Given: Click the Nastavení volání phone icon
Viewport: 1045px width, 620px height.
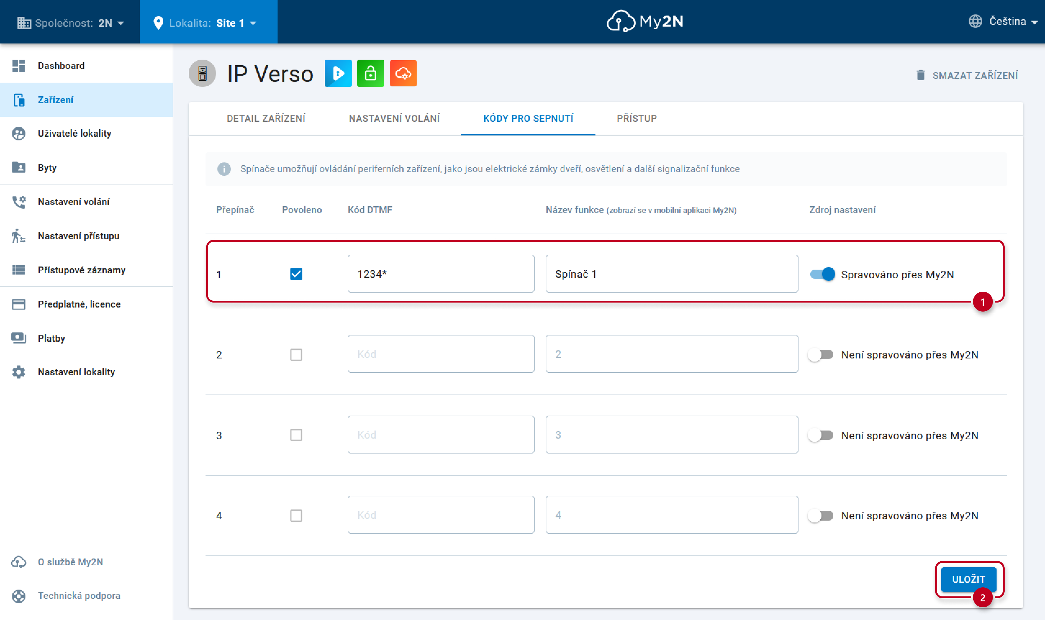Looking at the screenshot, I should 19,202.
